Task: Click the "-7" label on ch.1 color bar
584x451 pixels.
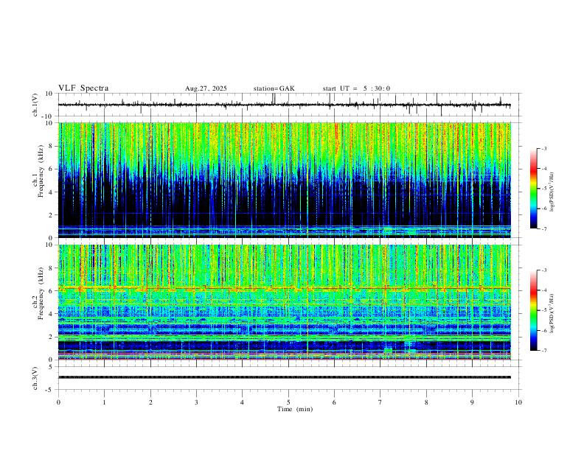Action: [543, 229]
